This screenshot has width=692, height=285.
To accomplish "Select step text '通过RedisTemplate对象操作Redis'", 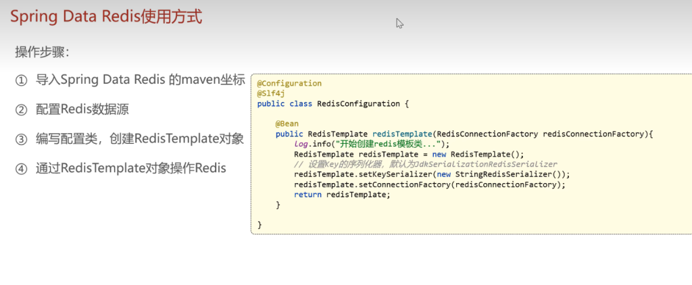I will point(130,168).
